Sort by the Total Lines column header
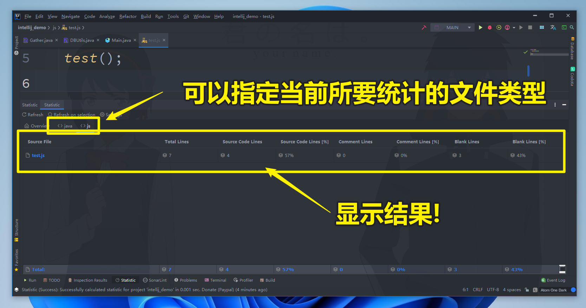586x308 pixels. point(177,142)
